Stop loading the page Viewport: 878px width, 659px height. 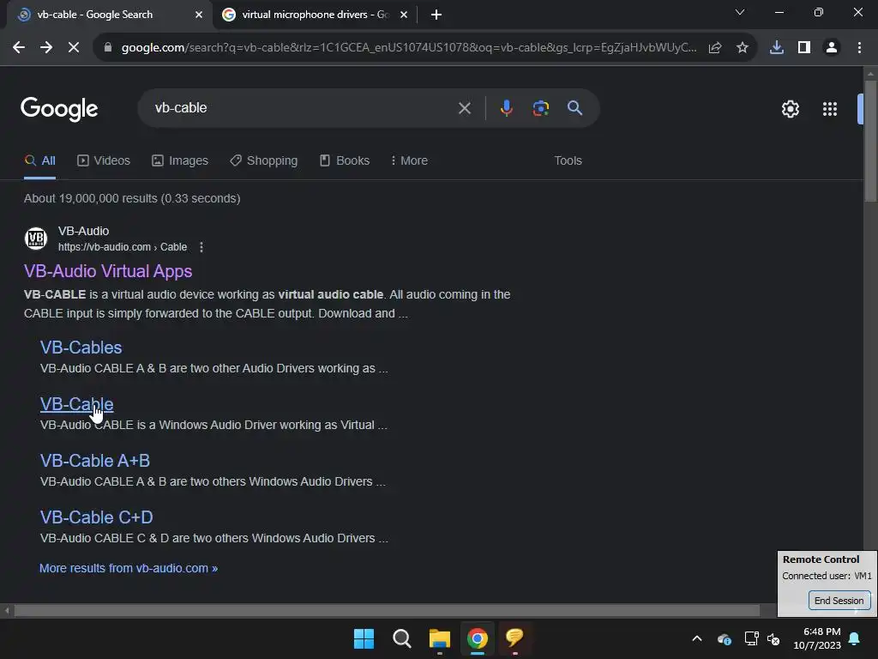[x=74, y=48]
